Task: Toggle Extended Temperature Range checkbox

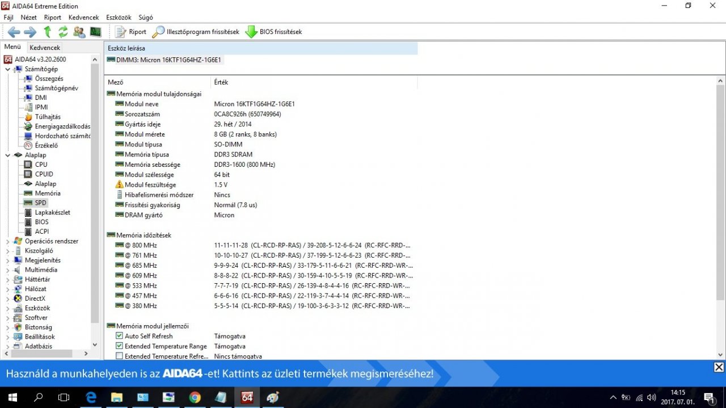Action: [x=119, y=346]
